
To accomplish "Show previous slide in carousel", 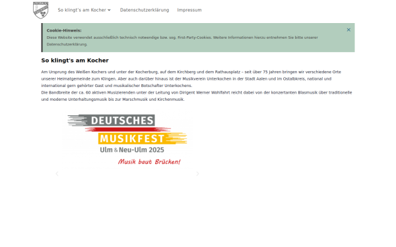I will [57, 174].
